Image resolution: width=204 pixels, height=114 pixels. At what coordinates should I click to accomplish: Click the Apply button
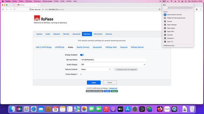(x=94, y=83)
